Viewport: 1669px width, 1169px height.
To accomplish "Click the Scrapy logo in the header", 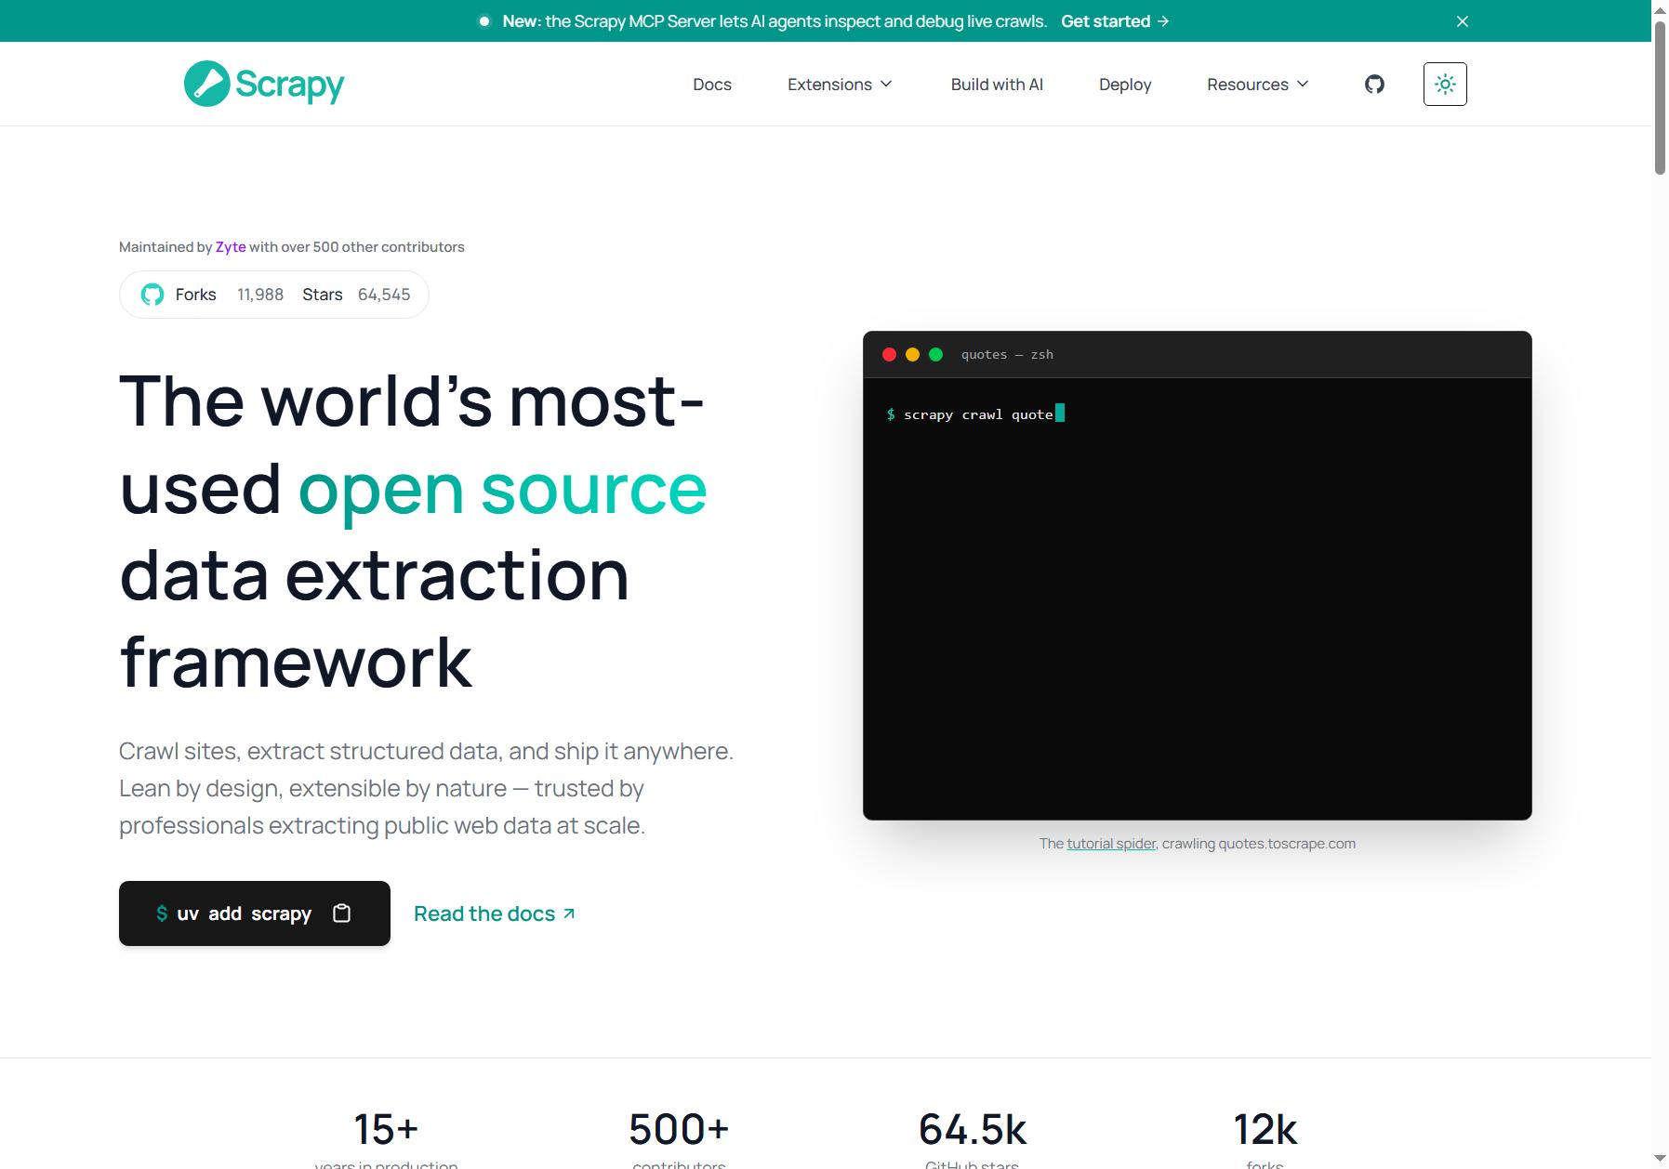I will [x=264, y=84].
